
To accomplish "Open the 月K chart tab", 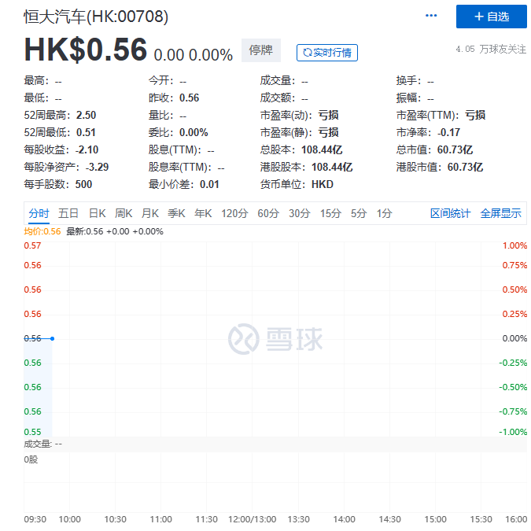I will click(x=150, y=213).
